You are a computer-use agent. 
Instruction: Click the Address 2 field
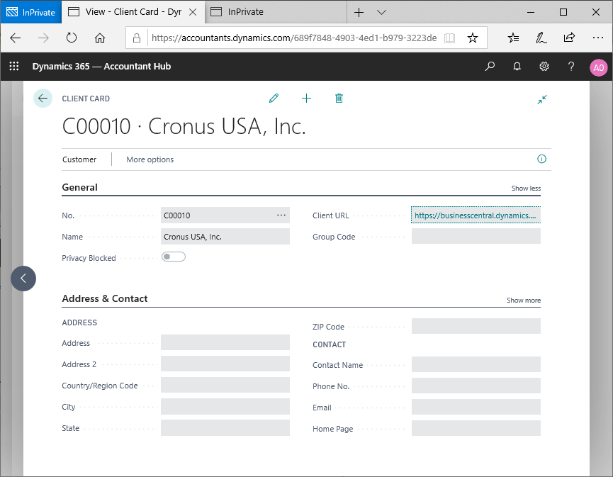click(225, 364)
